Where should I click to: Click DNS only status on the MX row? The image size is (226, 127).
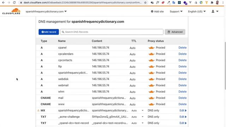pos(153,110)
